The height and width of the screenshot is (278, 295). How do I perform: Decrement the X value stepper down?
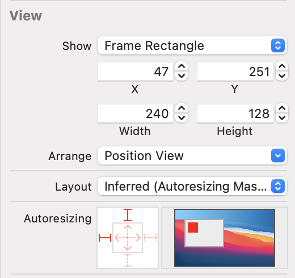pyautogui.click(x=182, y=76)
